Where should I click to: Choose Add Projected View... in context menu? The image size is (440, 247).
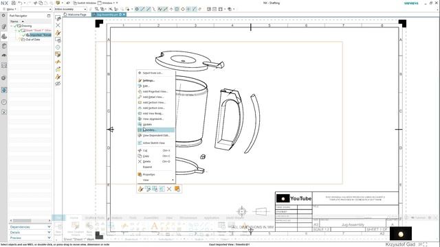click(156, 91)
